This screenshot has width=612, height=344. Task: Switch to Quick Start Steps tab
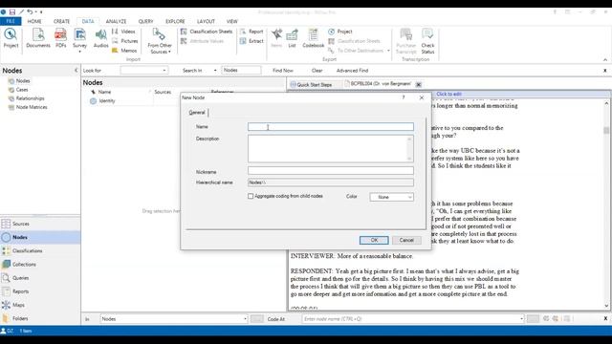click(x=311, y=85)
